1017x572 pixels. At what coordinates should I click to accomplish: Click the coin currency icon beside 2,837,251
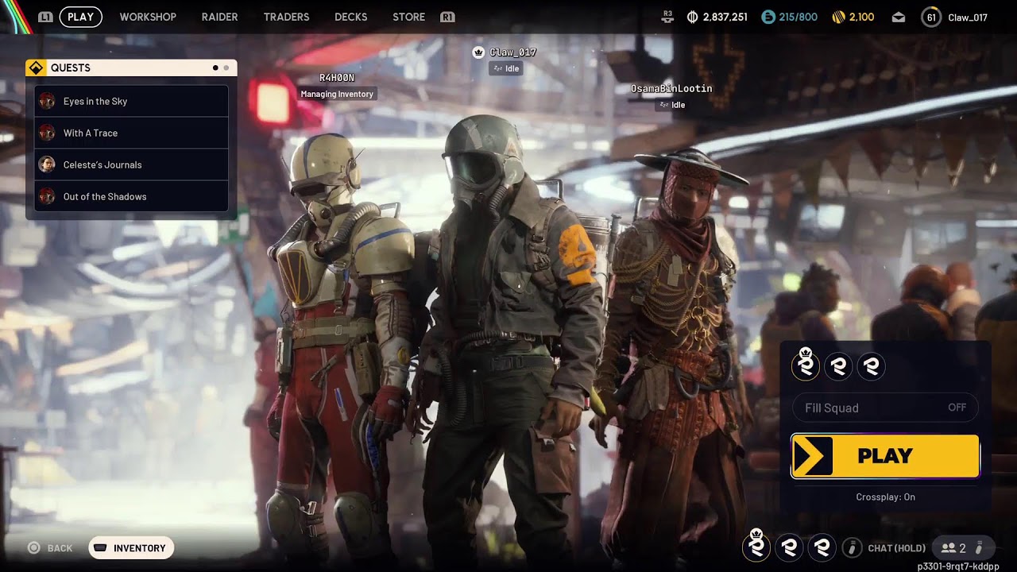692,17
